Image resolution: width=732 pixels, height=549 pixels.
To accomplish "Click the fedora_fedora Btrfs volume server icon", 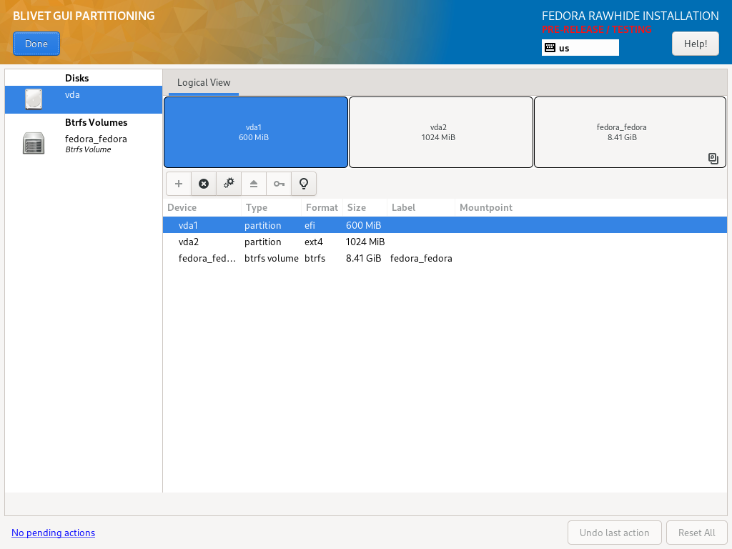I will point(34,143).
